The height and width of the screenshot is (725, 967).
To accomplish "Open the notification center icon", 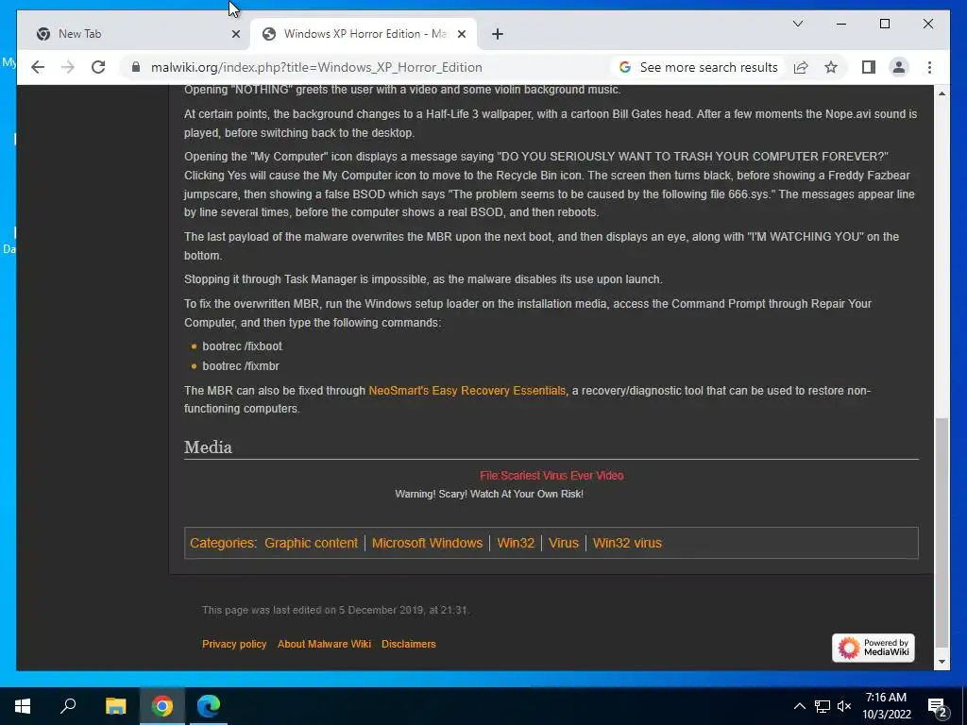I will pos(938,706).
